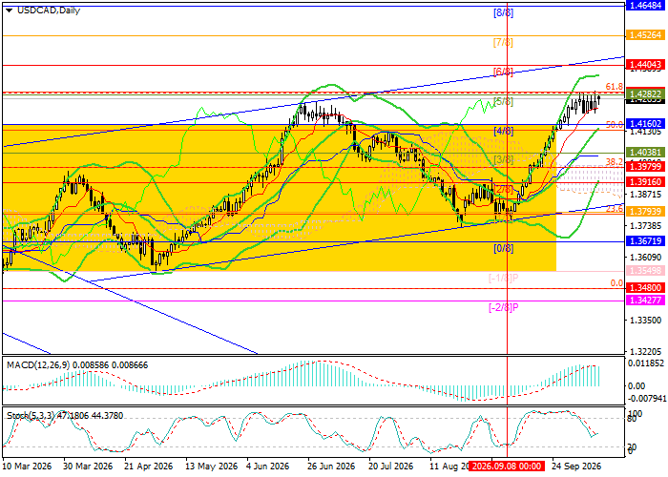668x477 pixels.
Task: Click the 23.6 Fibonacci level label
Action: 615,209
